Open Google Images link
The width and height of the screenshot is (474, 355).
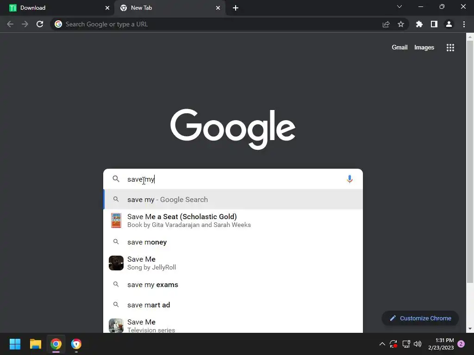tap(424, 48)
